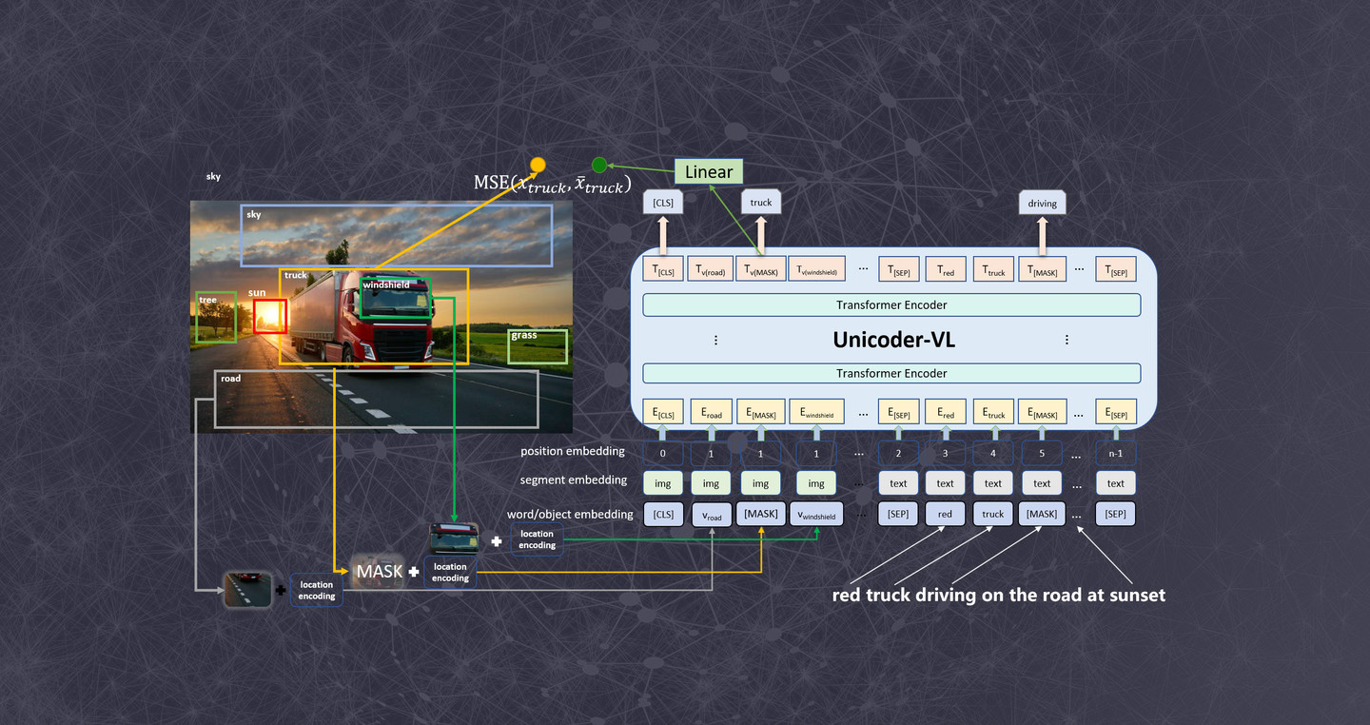Click the green Linear box
Viewport: 1370px width, 725px height.
[709, 171]
